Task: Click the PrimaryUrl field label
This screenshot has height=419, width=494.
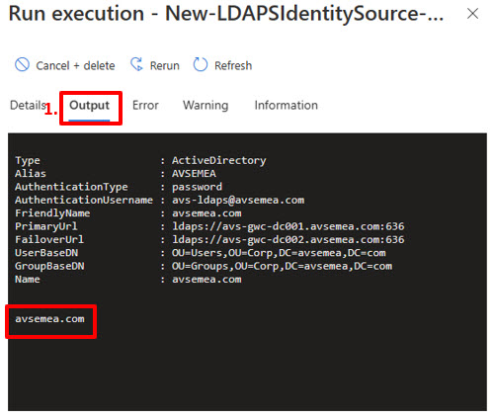Action: tap(46, 226)
